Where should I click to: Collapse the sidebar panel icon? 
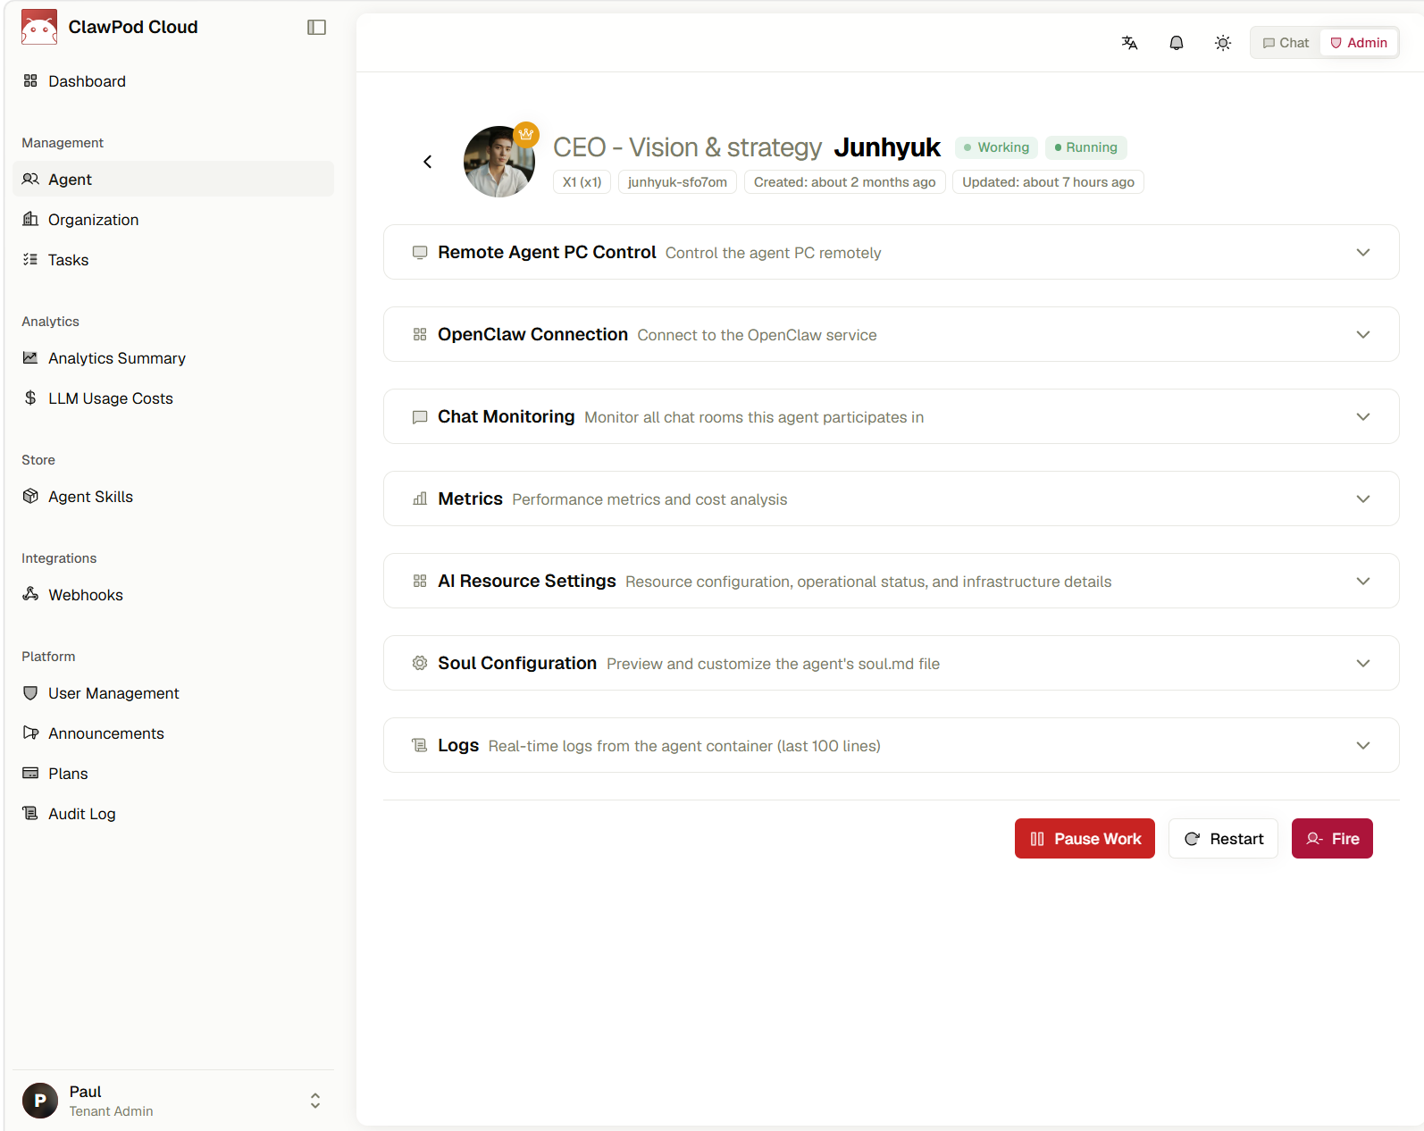pyautogui.click(x=316, y=28)
